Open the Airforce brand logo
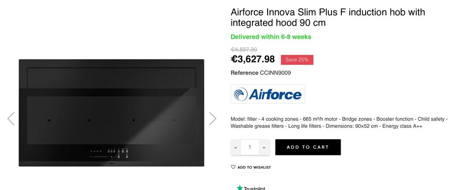 pyautogui.click(x=268, y=94)
